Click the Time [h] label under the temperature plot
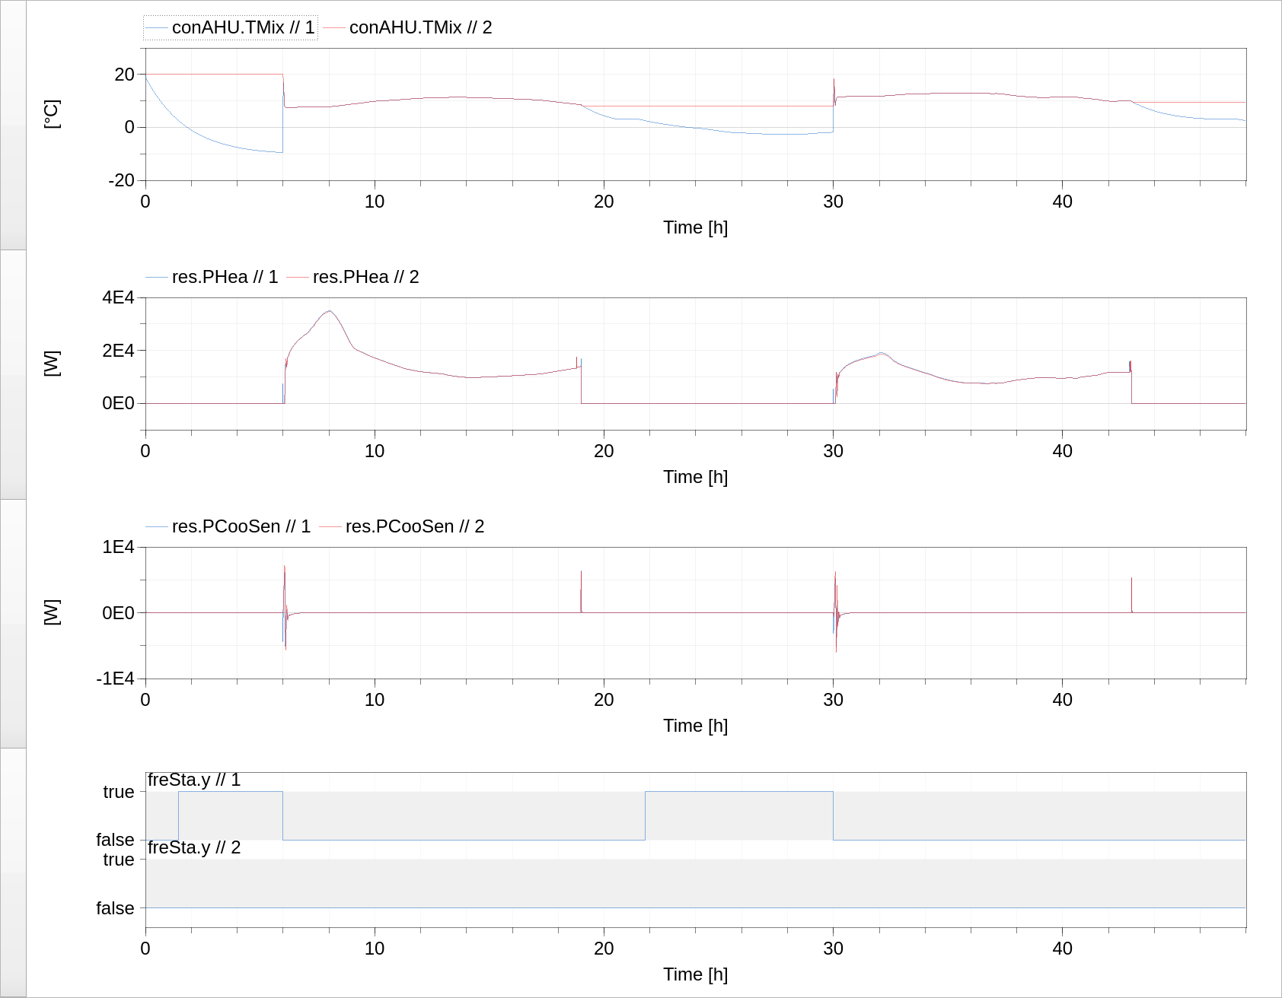Image resolution: width=1282 pixels, height=998 pixels. click(x=696, y=227)
